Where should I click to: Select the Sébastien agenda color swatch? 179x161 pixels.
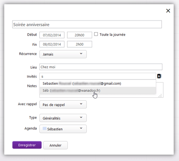click(x=44, y=128)
